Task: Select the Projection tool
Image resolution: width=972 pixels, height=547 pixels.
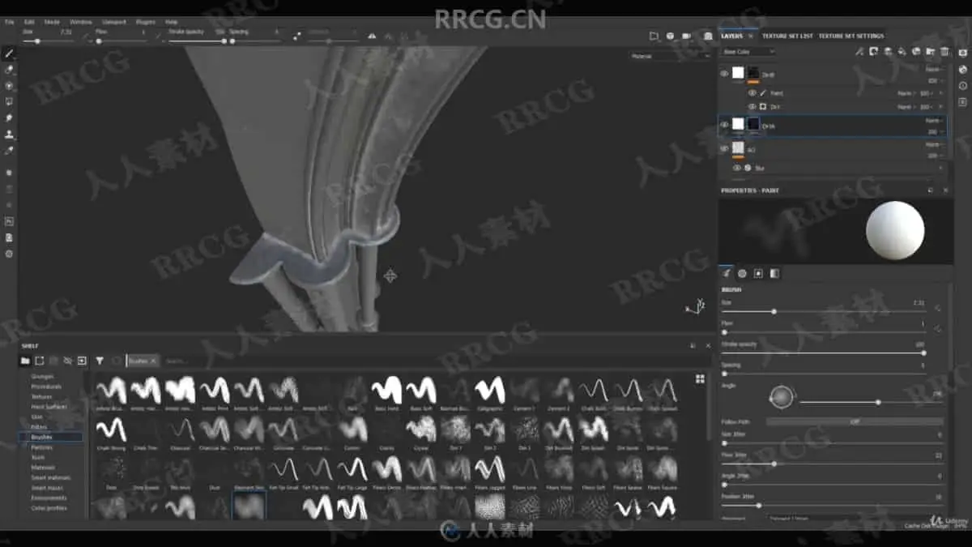Action: 9,86
